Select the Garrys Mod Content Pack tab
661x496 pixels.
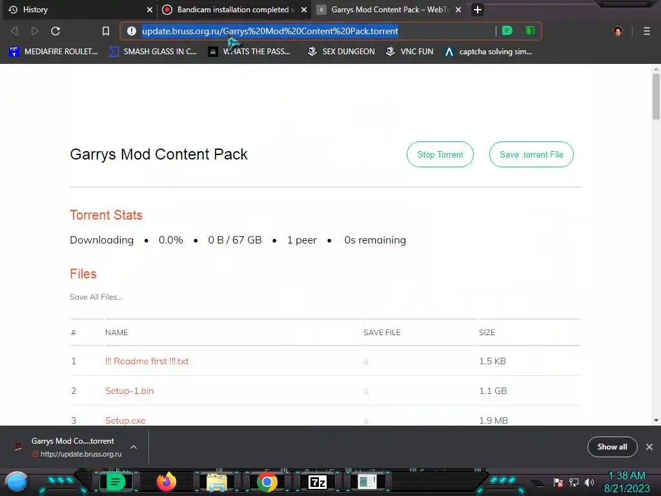(389, 10)
